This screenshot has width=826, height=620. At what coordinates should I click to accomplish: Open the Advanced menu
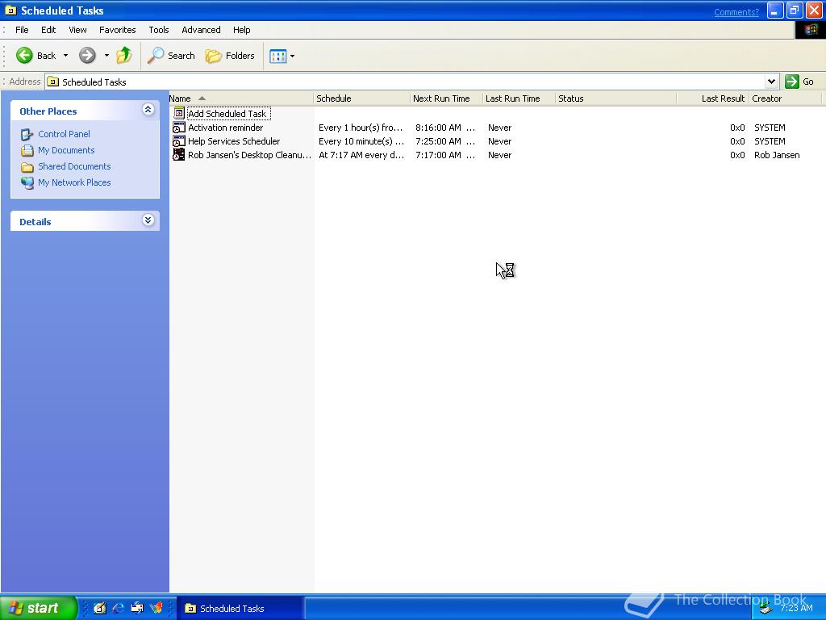point(201,30)
